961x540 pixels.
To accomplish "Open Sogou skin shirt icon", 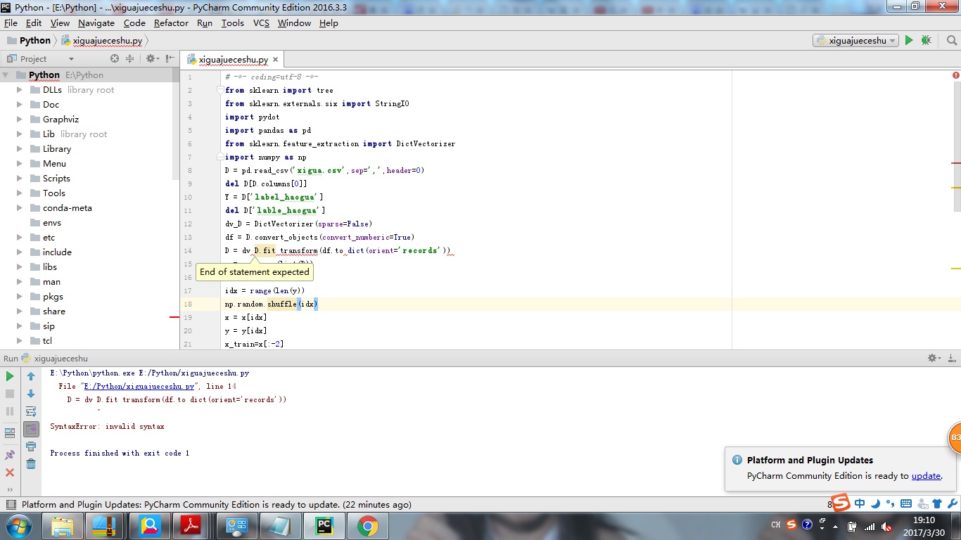I will click(937, 503).
